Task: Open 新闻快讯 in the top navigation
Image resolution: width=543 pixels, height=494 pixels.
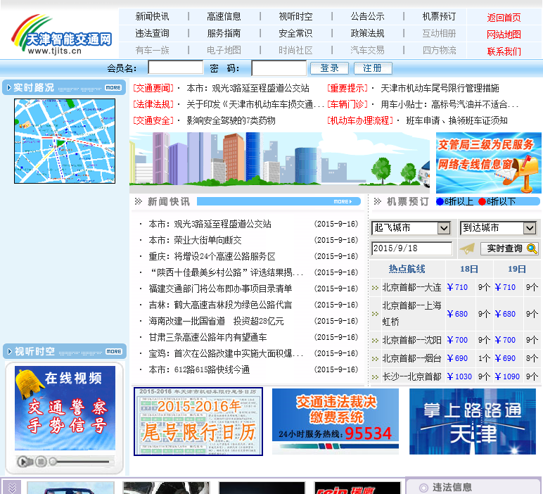Action: pyautogui.click(x=152, y=16)
